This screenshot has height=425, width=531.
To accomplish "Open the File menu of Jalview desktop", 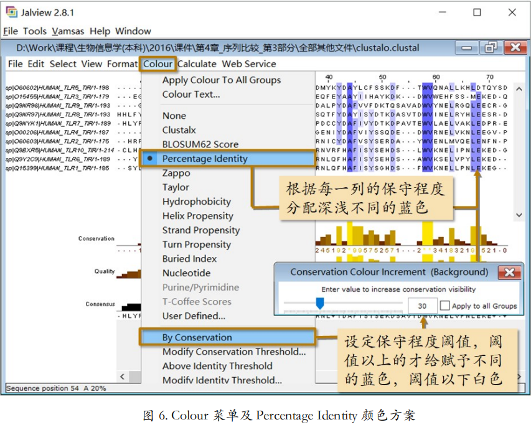I will [11, 31].
